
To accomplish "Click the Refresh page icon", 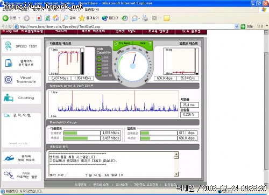I will tap(47, 18).
